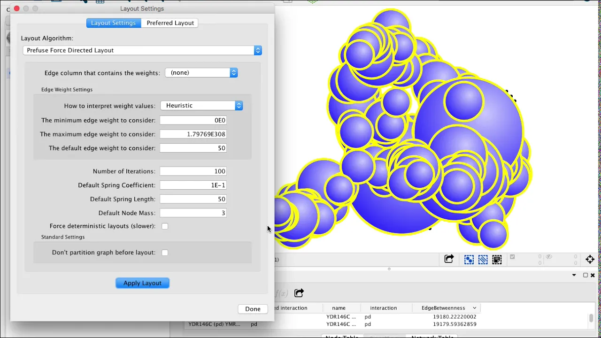Click the Done button
Image resolution: width=601 pixels, height=338 pixels.
[x=253, y=309]
